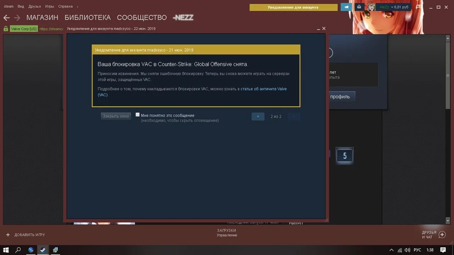Go forward with the right arrow
454x255 pixels.
coord(17,18)
